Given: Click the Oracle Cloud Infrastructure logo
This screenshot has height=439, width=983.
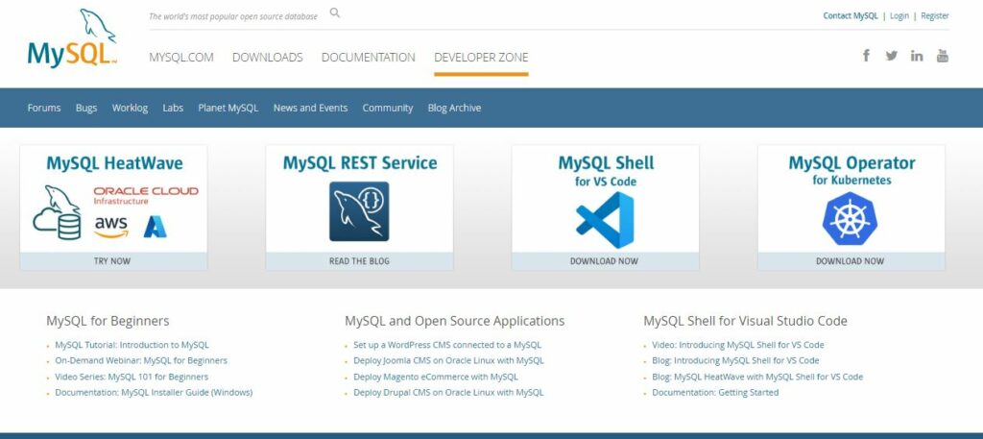Looking at the screenshot, I should (x=146, y=195).
